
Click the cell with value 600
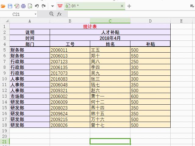150,96
